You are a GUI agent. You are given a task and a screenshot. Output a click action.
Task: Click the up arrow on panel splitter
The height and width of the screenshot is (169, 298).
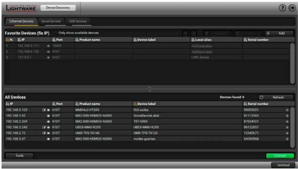[150, 88]
